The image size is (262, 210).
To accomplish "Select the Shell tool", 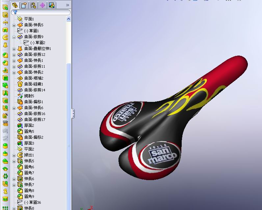I will [x=5, y=78].
